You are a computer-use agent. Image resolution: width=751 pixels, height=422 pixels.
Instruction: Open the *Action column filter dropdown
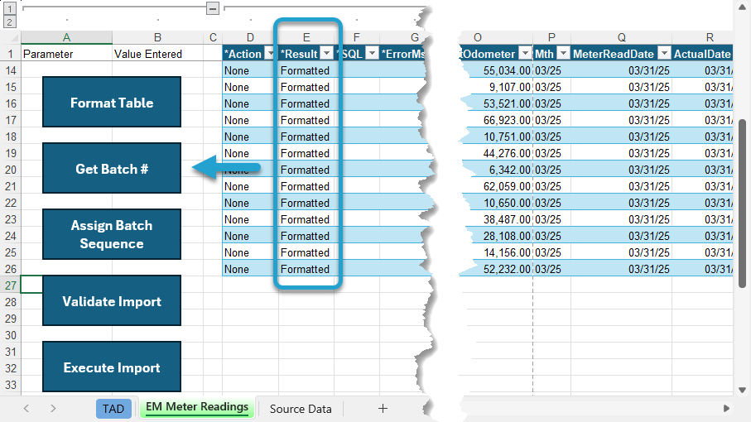pyautogui.click(x=270, y=54)
